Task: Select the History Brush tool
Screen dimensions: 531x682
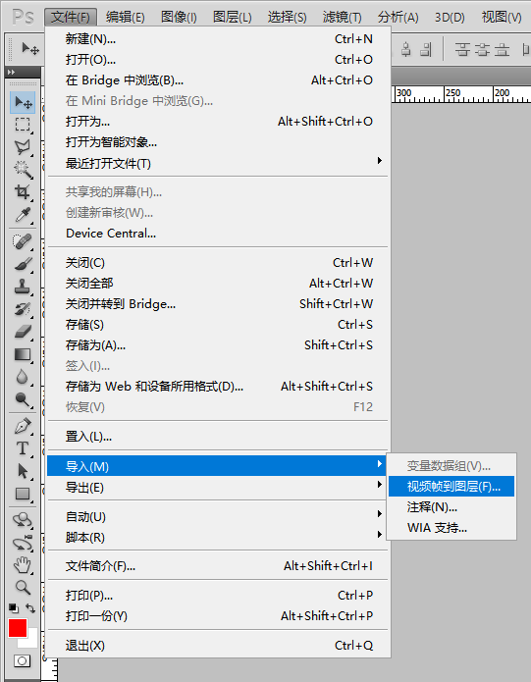Action: (23, 309)
